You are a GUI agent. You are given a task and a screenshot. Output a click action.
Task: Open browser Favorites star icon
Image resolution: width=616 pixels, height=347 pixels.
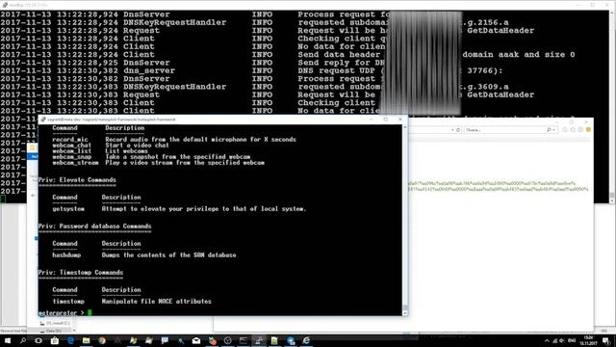point(573,129)
